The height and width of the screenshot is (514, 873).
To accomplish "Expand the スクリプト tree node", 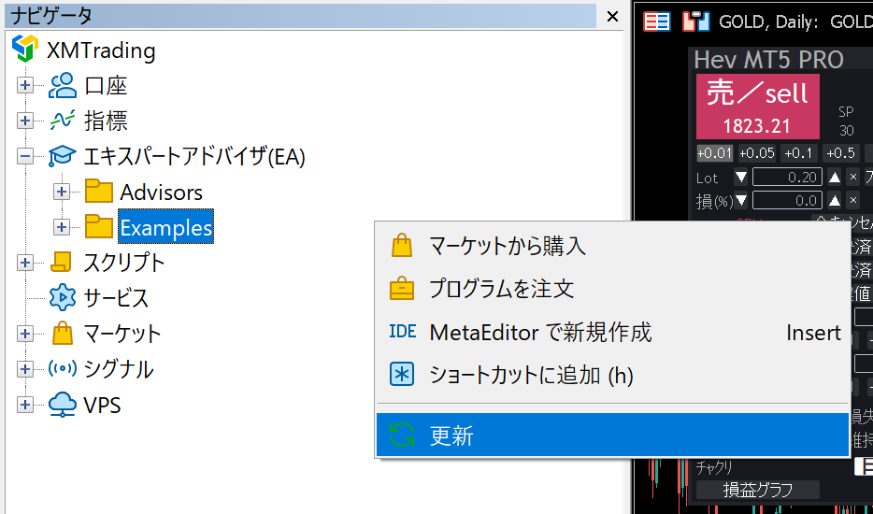I will click(x=25, y=263).
